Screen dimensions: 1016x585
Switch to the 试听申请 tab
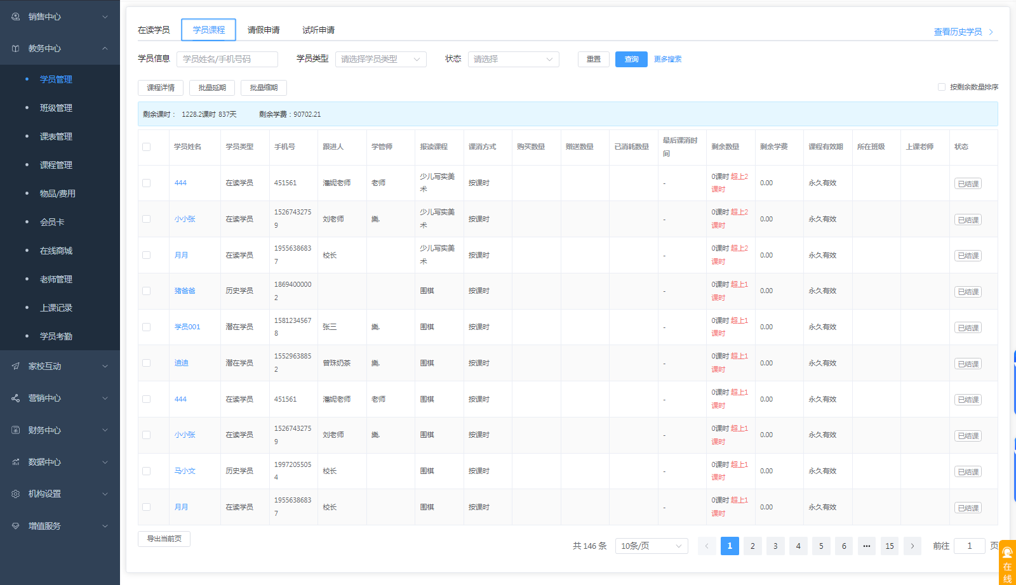319,30
